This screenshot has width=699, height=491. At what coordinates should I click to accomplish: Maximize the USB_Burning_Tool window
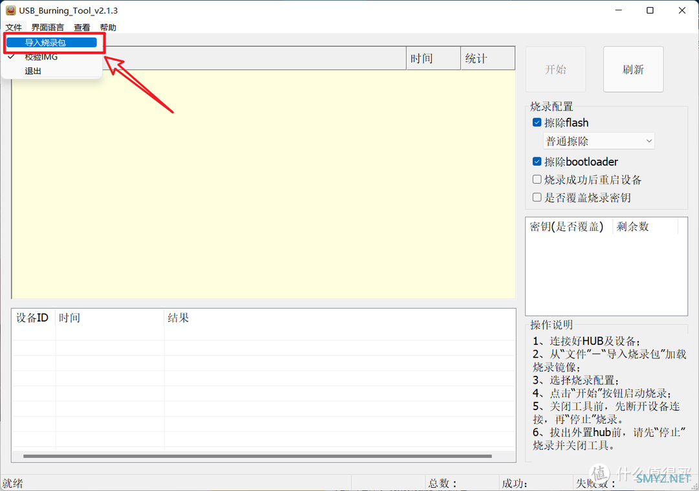pyautogui.click(x=650, y=10)
